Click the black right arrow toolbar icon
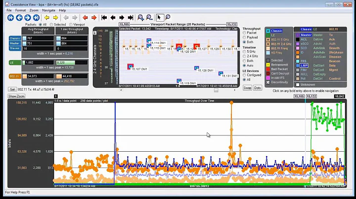The width and height of the screenshot is (356, 199). pos(122,18)
